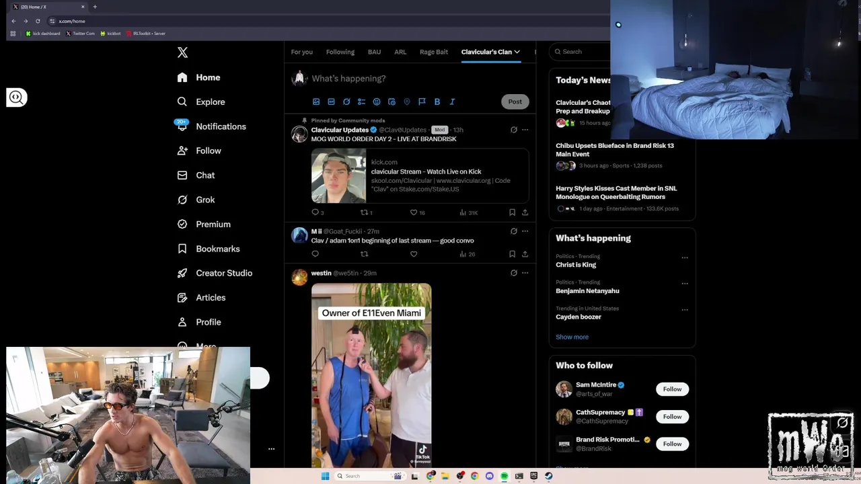Switch to the ARL tab
Image resolution: width=861 pixels, height=484 pixels.
coord(400,52)
